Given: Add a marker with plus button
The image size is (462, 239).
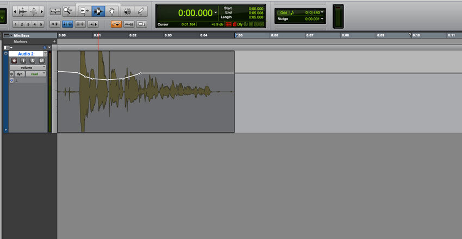Looking at the screenshot, I should 54,41.
